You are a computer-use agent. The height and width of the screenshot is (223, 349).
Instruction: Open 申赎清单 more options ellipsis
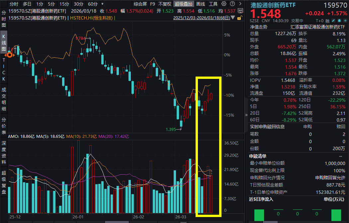click(x=340, y=156)
